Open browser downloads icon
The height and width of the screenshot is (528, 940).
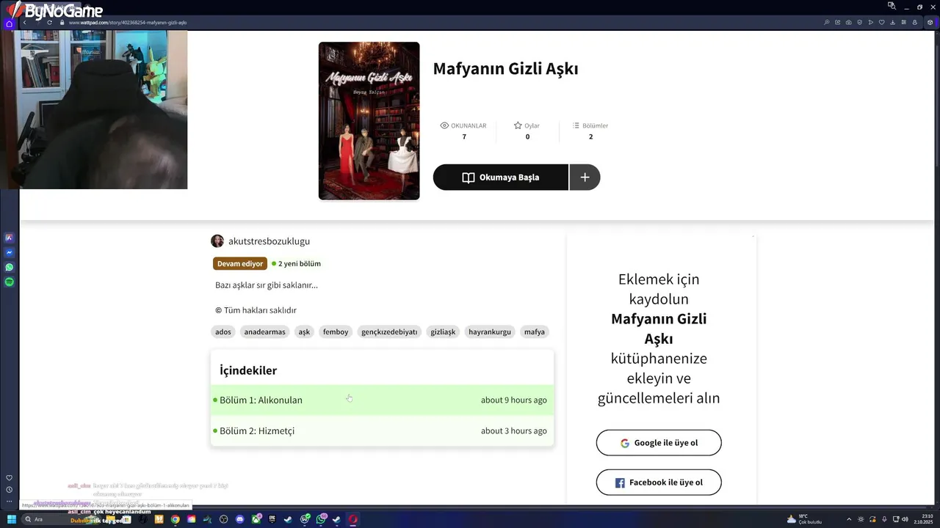(893, 23)
